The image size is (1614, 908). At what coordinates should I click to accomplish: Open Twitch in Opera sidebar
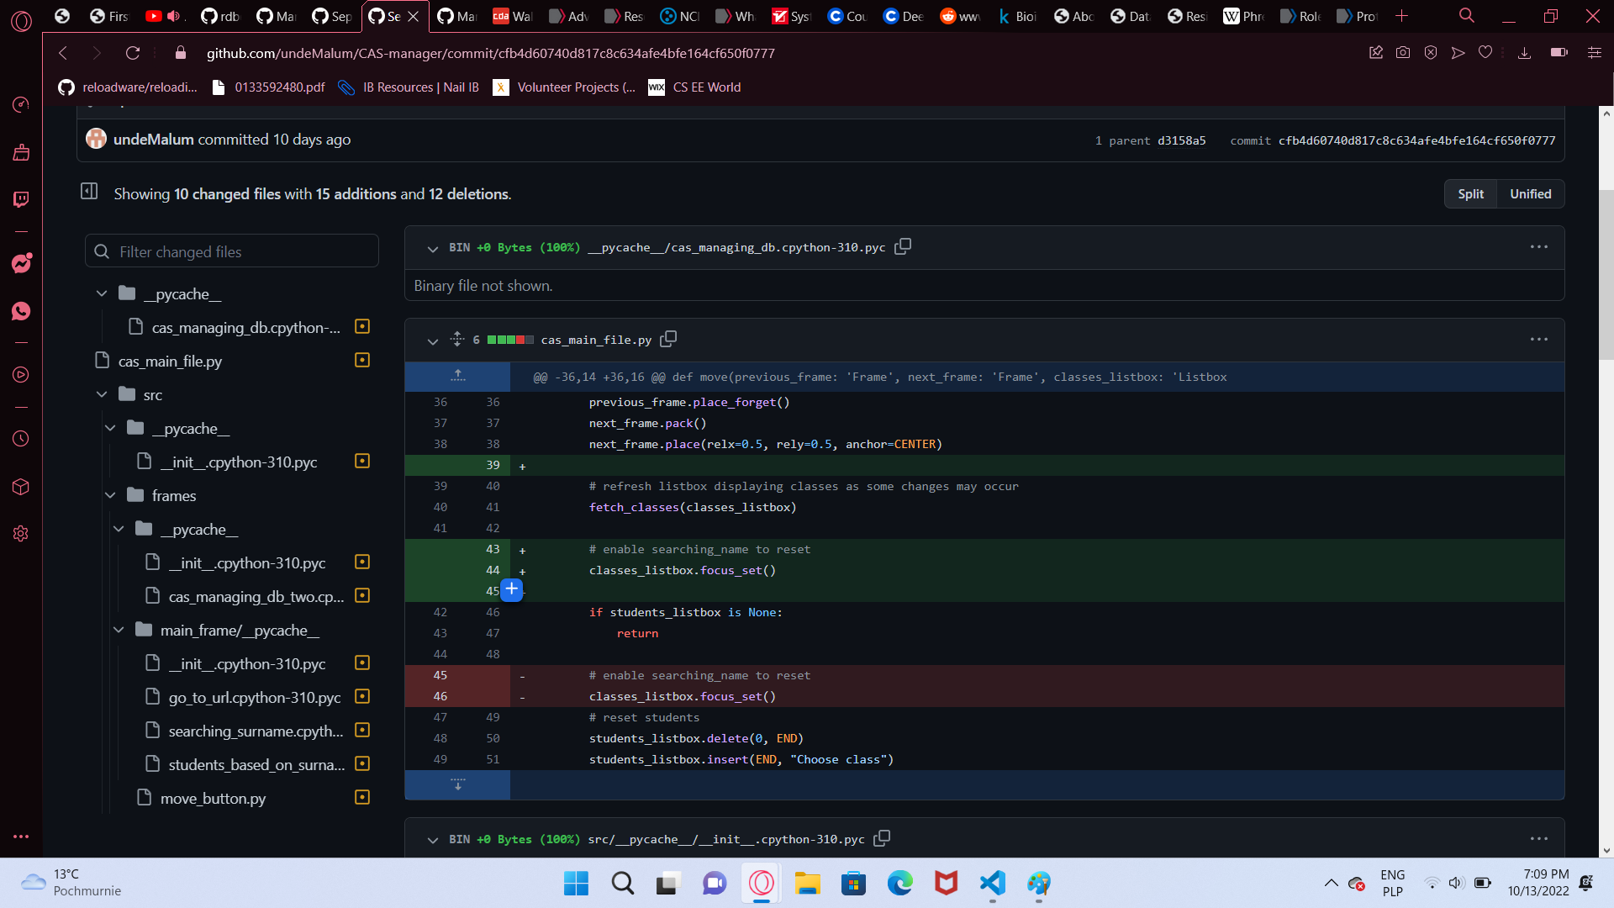[21, 199]
